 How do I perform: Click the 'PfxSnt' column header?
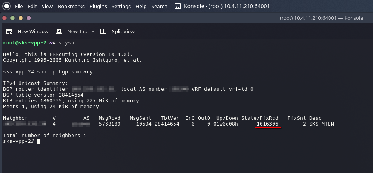[296, 118]
